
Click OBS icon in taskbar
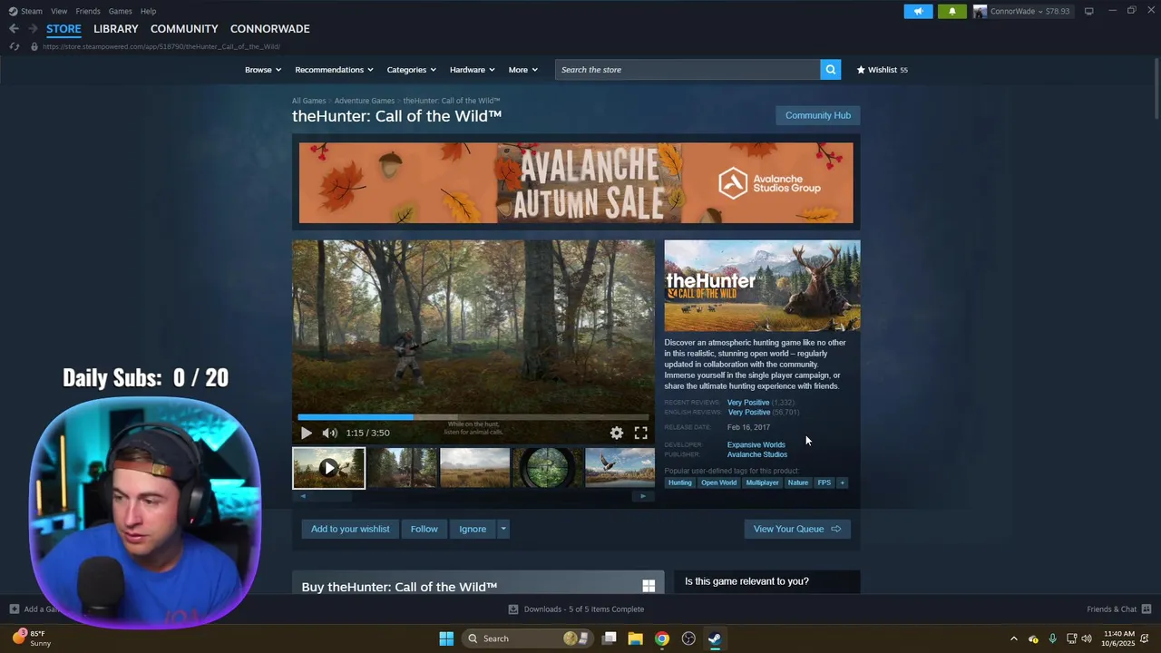pyautogui.click(x=688, y=638)
